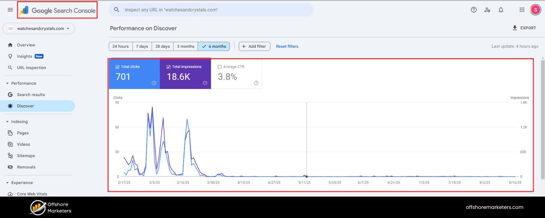Open the help menu
The image size is (545, 218).
click(473, 10)
